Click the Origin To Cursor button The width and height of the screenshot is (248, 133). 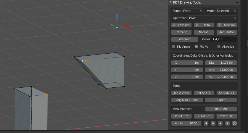click(187, 100)
